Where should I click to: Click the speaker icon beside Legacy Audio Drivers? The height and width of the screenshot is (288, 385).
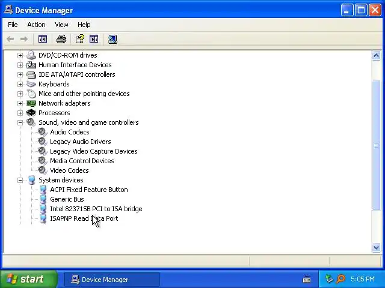43,142
